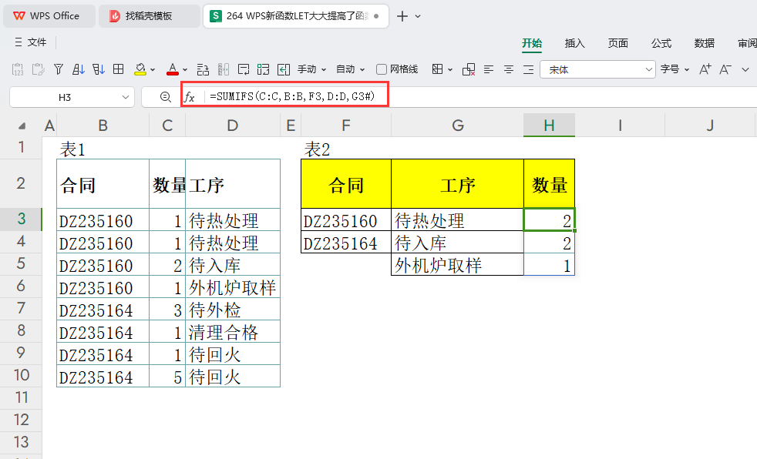Open fill color dropdown arrow
757x459 pixels.
click(153, 70)
